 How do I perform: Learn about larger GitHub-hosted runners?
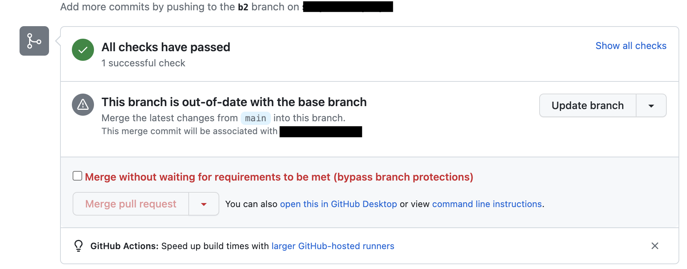332,246
